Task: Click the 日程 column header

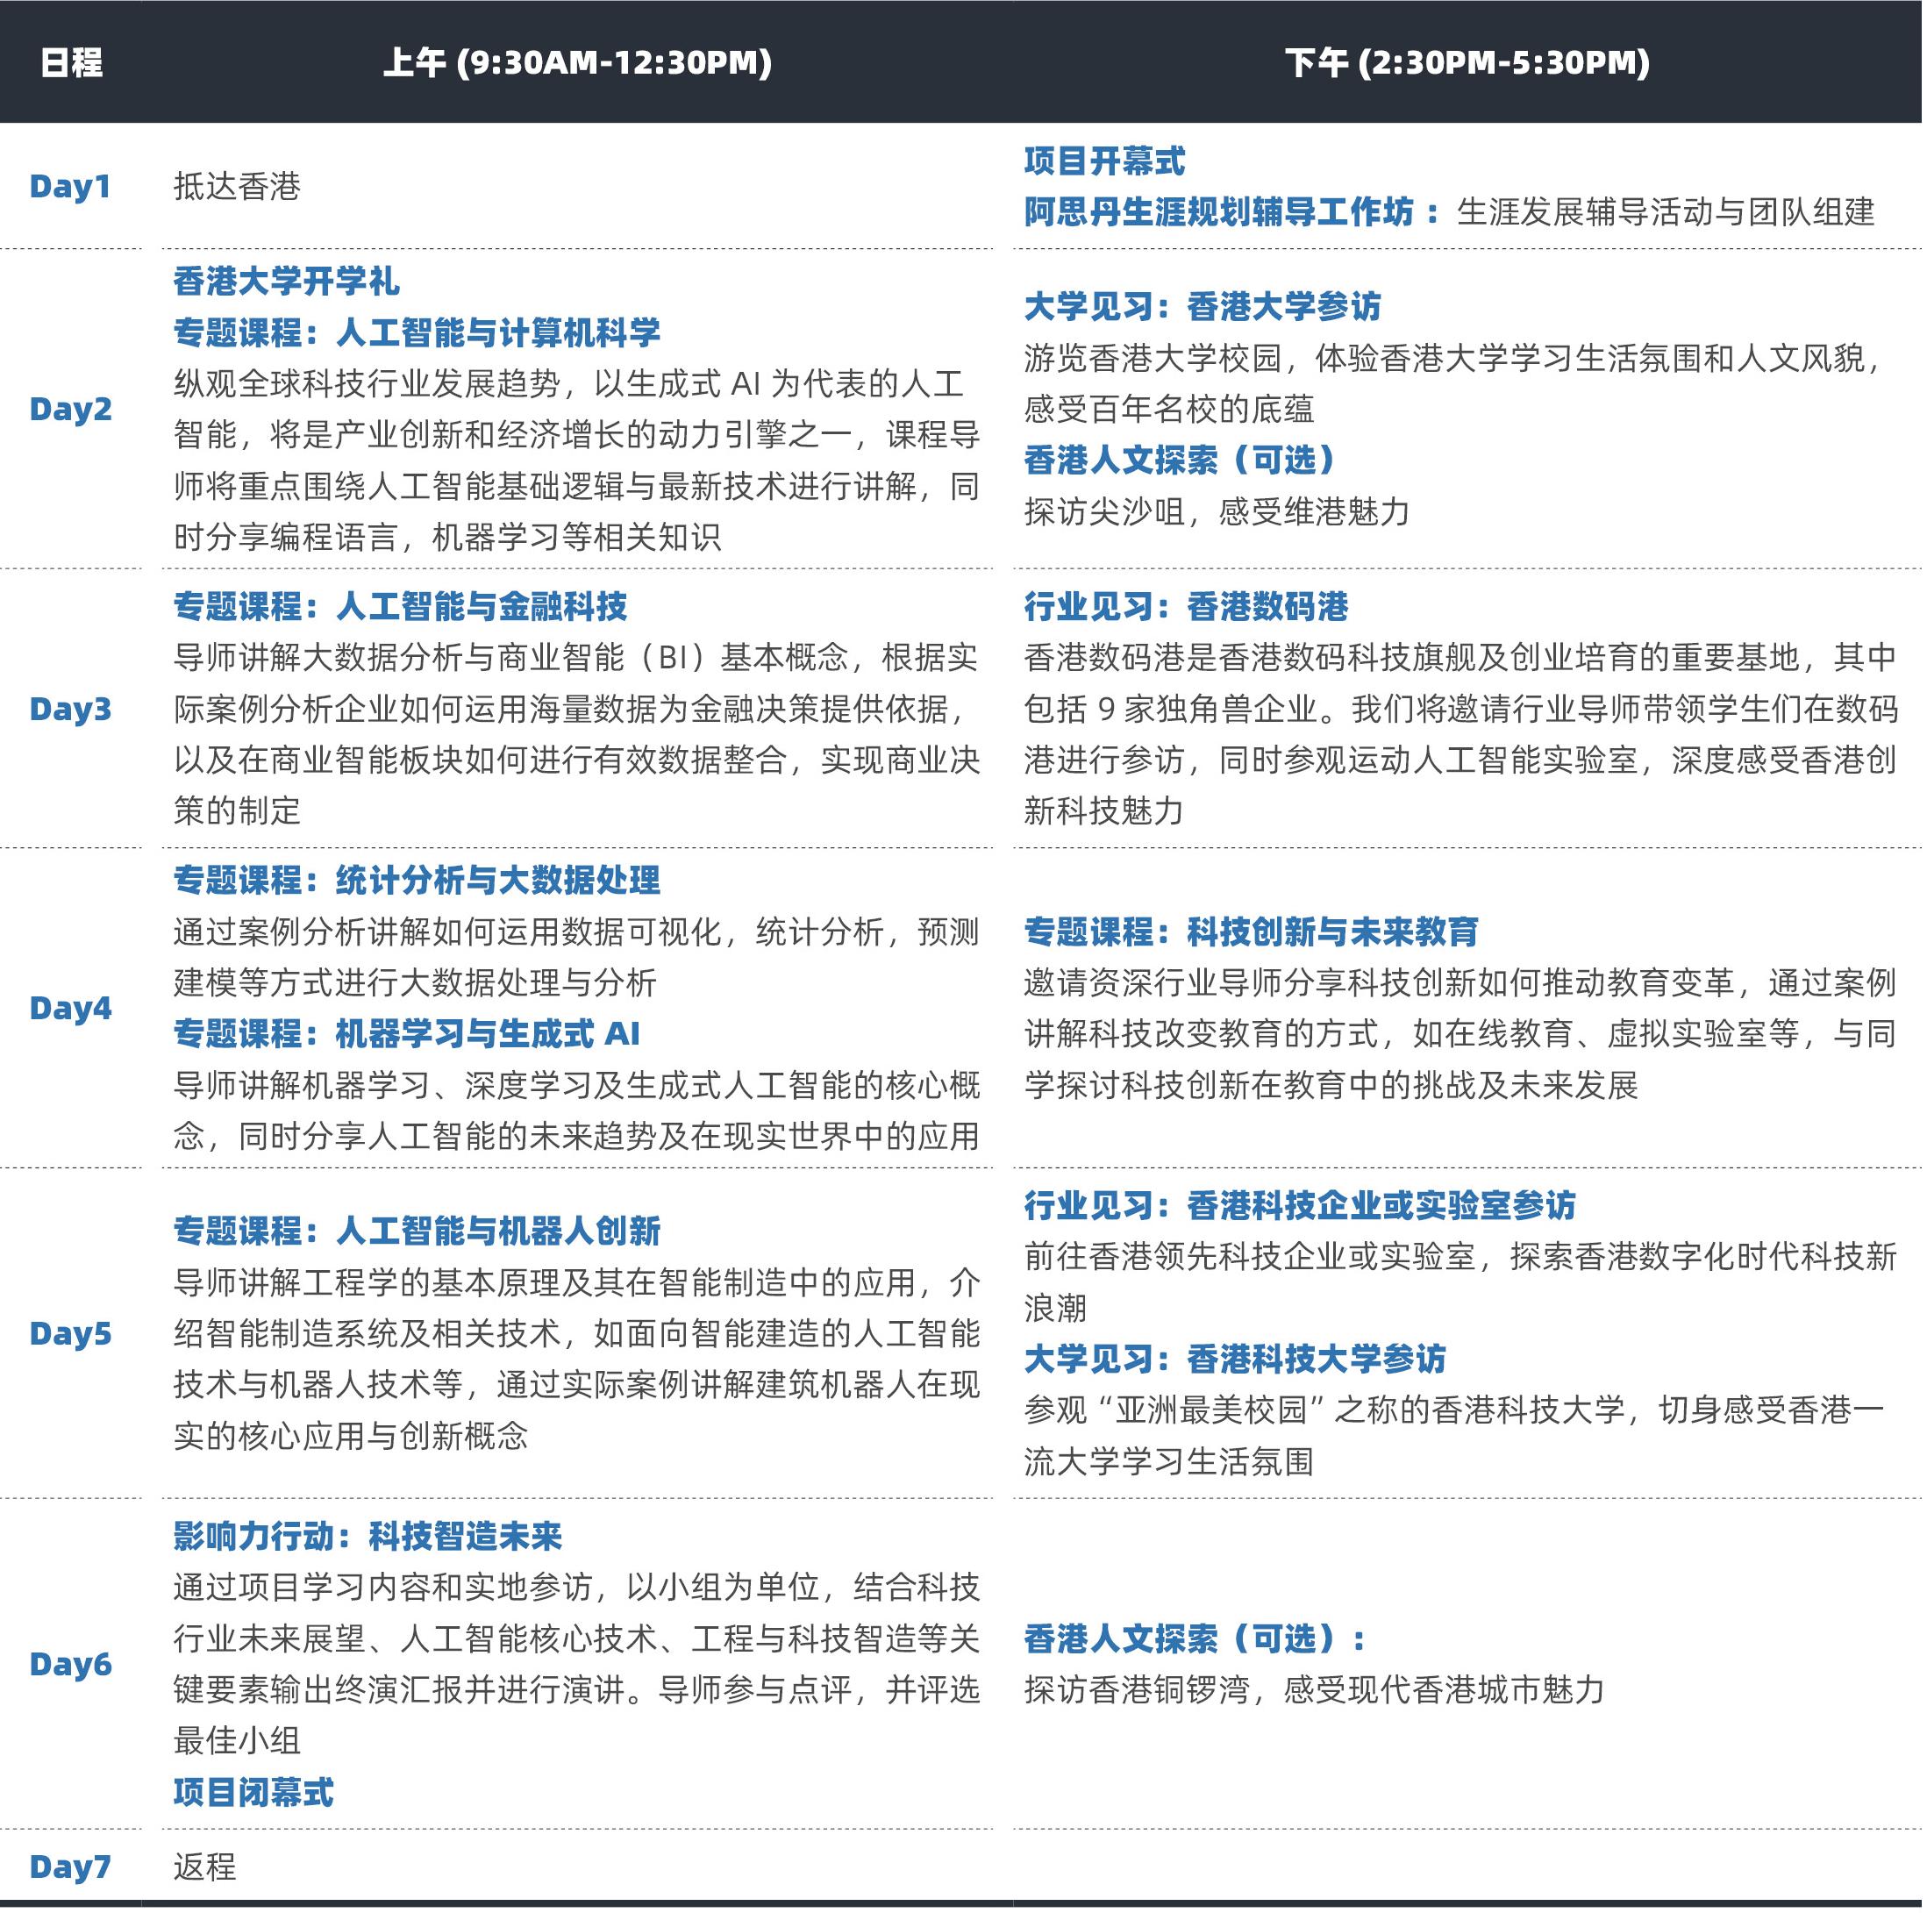Action: pos(71,63)
